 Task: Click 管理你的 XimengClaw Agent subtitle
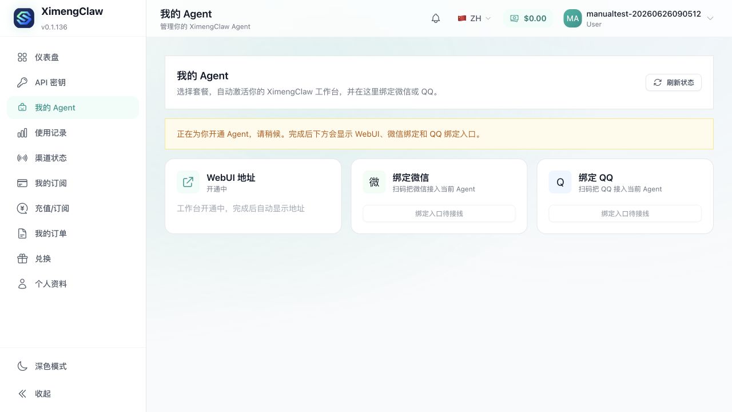pos(205,26)
